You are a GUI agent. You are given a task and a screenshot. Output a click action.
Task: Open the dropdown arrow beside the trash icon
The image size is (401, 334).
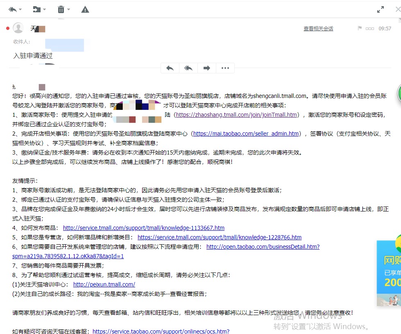tap(68, 10)
